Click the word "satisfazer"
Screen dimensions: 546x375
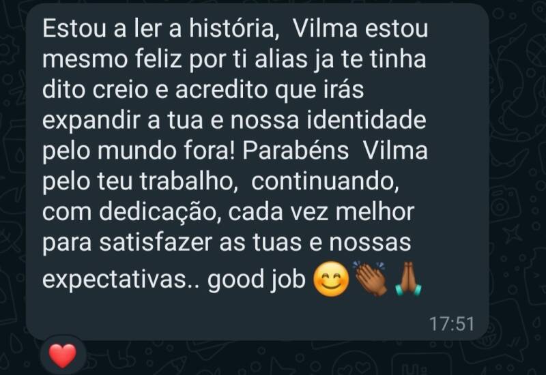click(156, 243)
